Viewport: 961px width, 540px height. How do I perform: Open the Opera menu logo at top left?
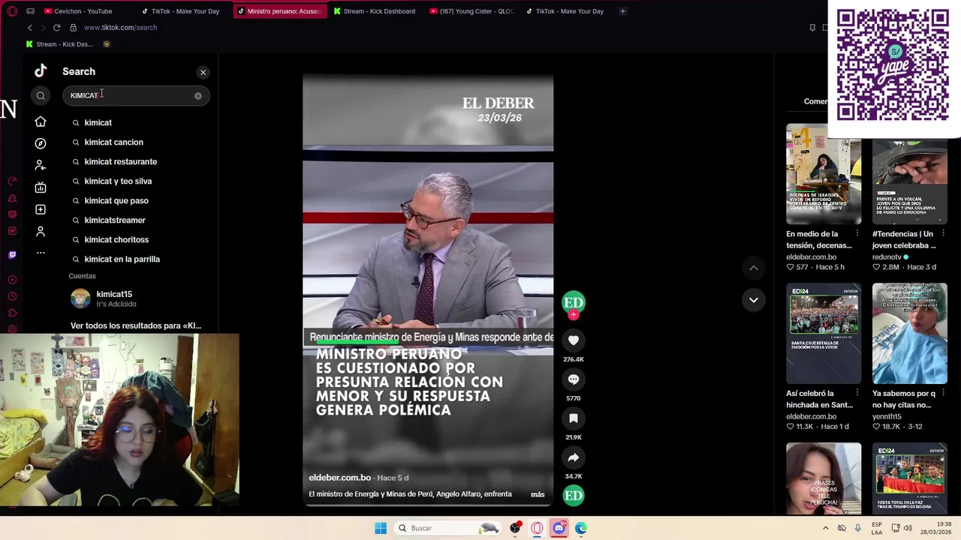12,11
